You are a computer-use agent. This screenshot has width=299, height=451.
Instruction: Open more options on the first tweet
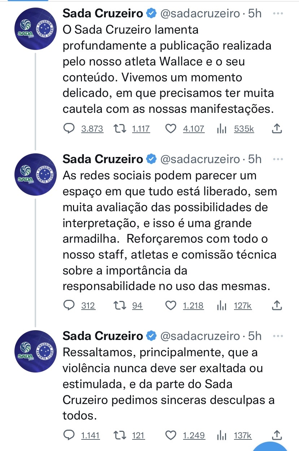coord(277,13)
